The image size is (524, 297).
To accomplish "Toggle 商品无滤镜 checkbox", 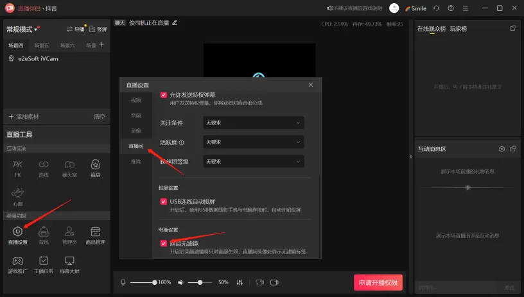I will point(163,243).
